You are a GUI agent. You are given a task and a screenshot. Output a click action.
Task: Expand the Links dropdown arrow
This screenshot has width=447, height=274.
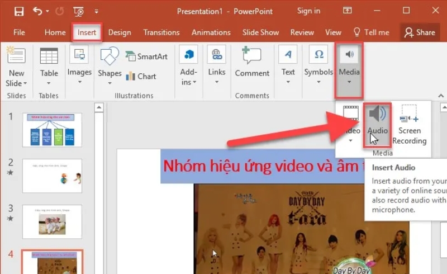[x=217, y=82]
